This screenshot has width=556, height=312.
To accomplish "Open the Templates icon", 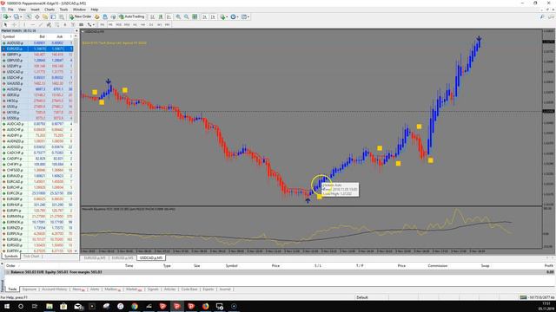I will pos(244,16).
